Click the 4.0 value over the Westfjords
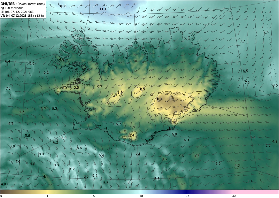 tap(62, 59)
